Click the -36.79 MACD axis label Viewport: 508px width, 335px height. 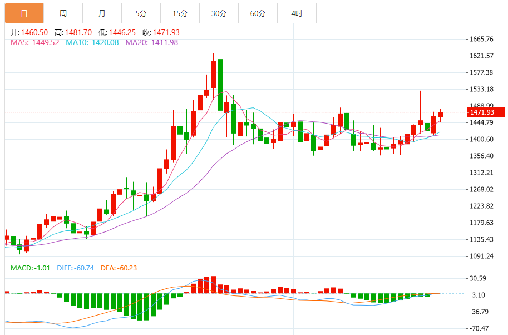[x=478, y=312]
